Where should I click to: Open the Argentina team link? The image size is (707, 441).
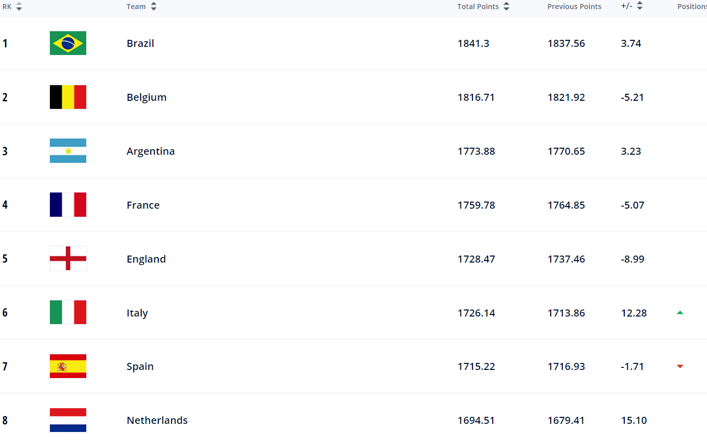point(150,151)
